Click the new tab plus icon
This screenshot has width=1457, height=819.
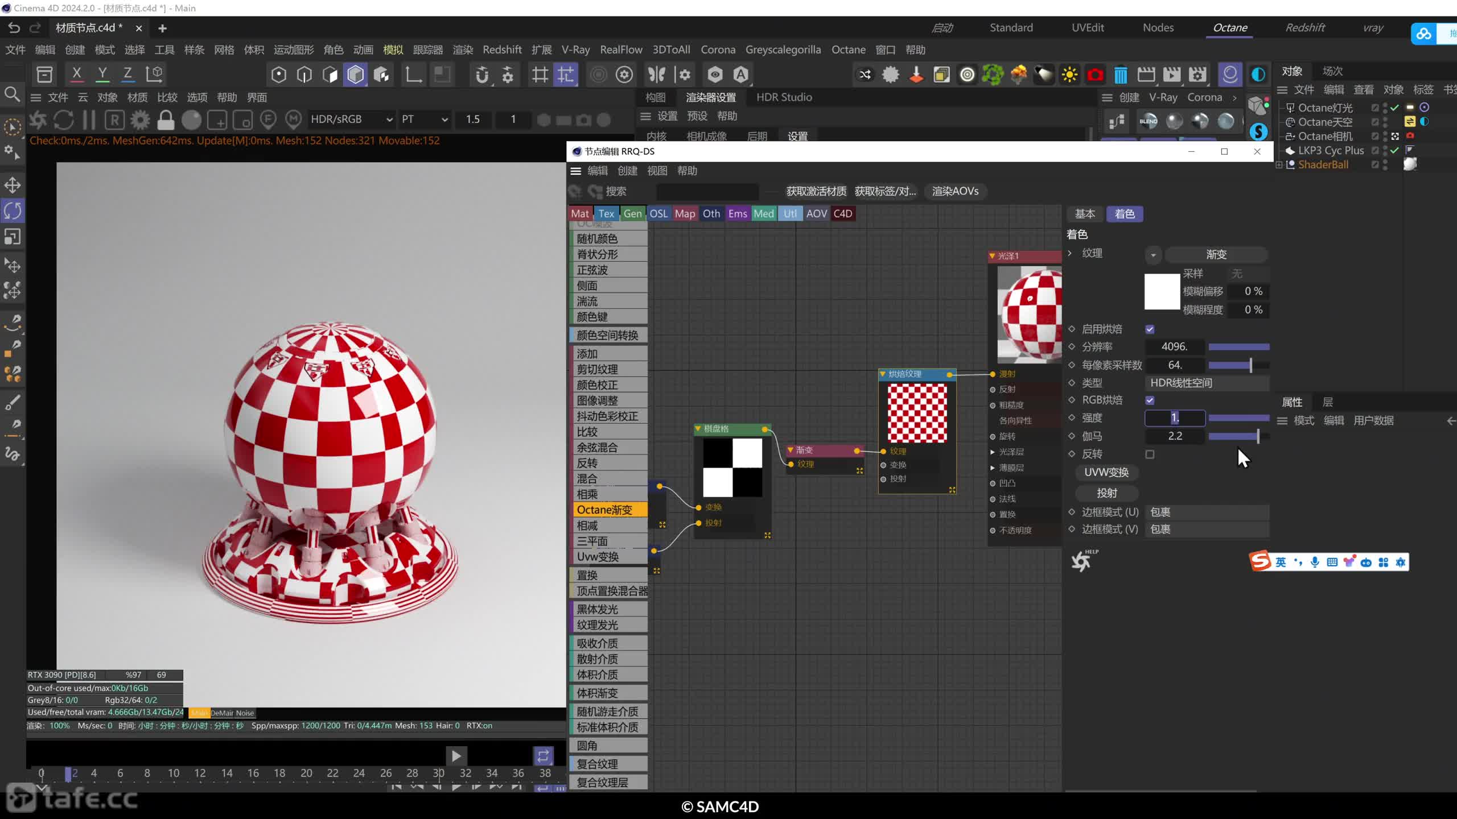[x=162, y=28]
